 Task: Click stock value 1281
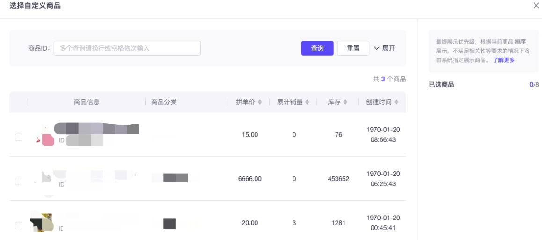pos(338,223)
